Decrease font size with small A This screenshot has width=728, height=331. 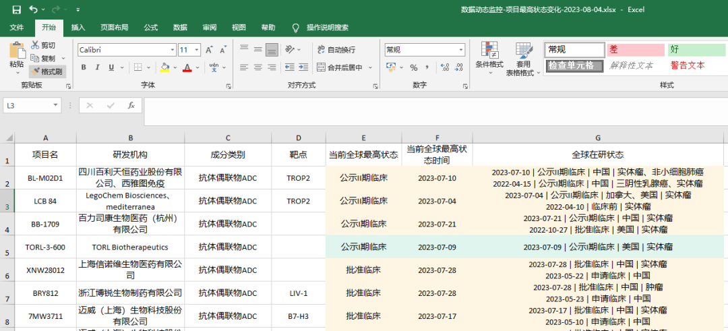coord(223,50)
